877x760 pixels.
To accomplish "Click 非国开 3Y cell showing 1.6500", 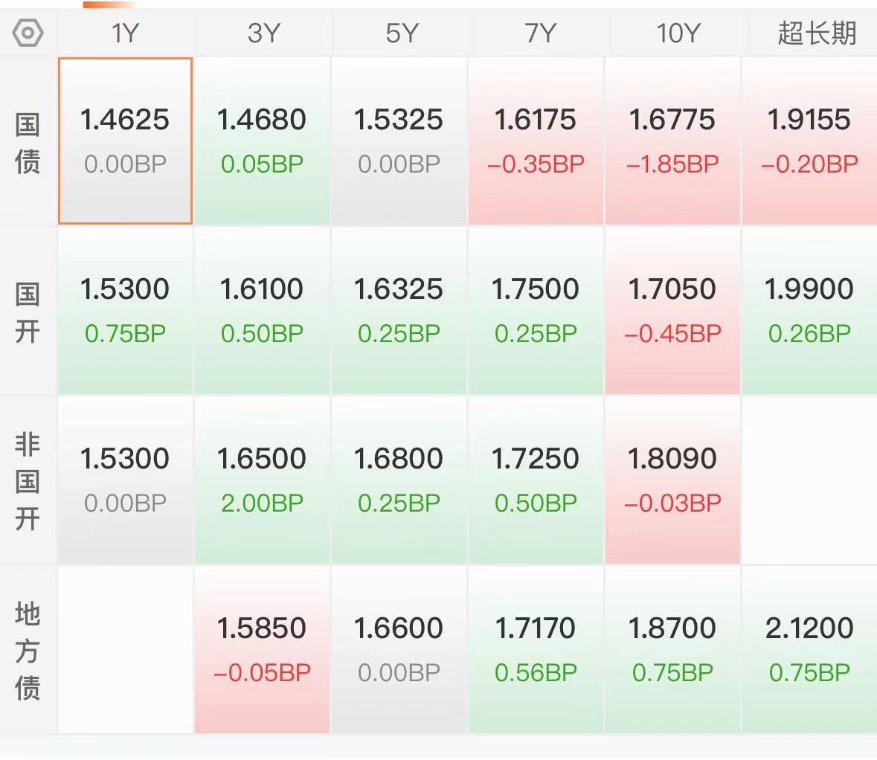I will point(262,480).
